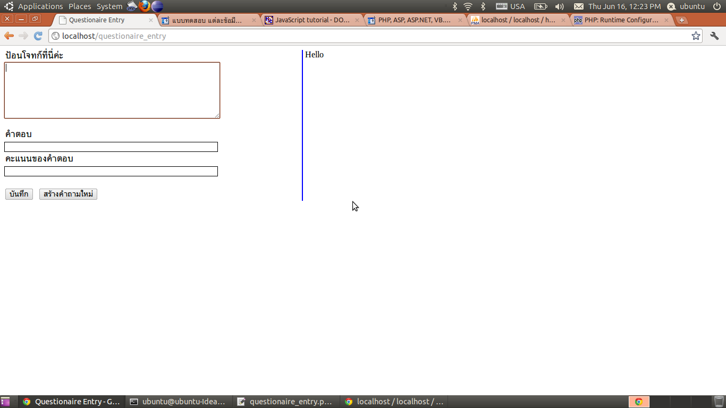
Task: Open the Applications menu
Action: click(40, 6)
